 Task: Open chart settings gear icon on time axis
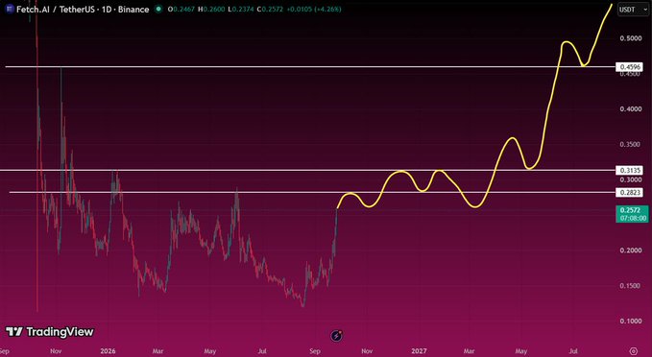634,351
